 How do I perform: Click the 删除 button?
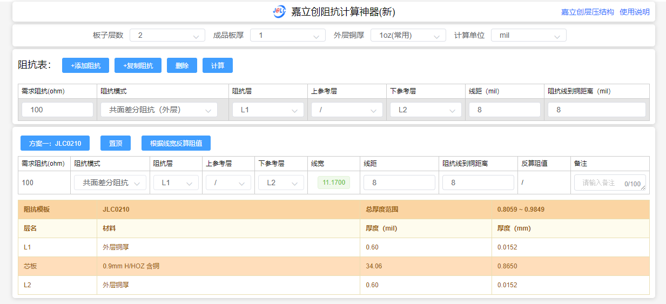pyautogui.click(x=182, y=66)
